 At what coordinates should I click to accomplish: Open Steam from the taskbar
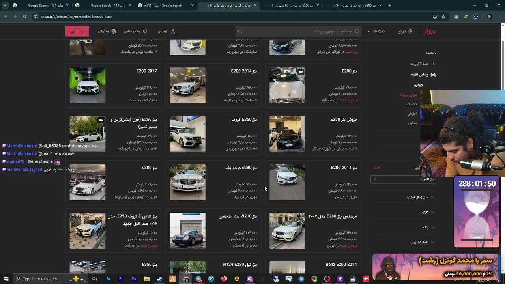[x=159, y=279]
